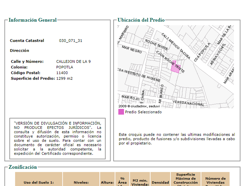Click the Densidad column header

click(160, 180)
